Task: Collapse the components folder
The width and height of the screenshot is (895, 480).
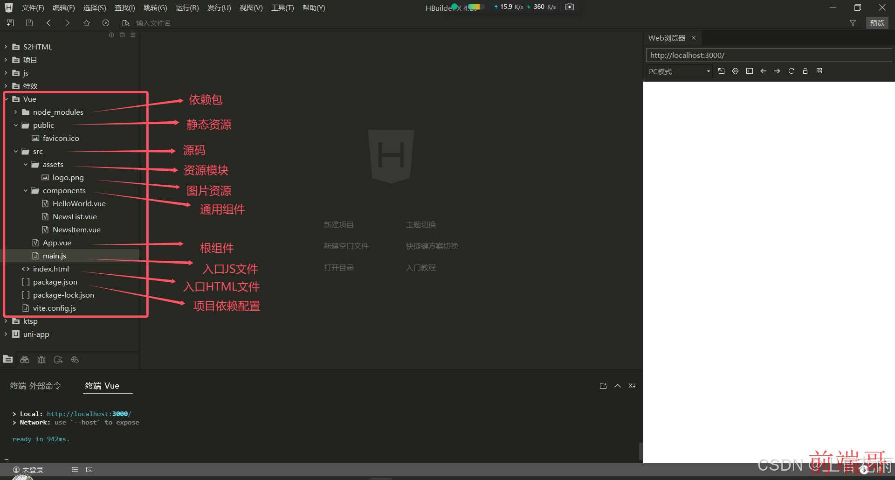Action: pos(26,190)
